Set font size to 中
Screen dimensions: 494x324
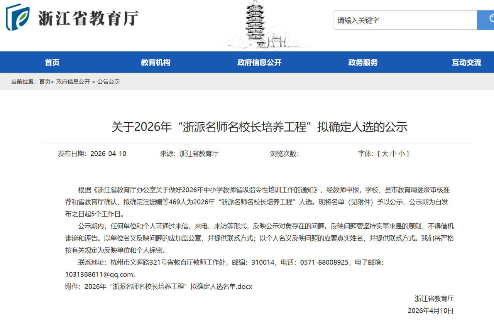393,154
